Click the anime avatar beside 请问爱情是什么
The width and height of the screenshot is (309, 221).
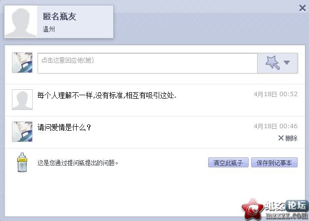pyautogui.click(x=22, y=132)
